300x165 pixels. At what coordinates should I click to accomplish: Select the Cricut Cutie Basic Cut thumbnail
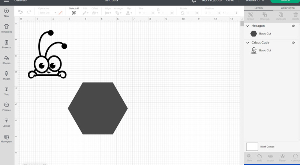pyautogui.click(x=253, y=51)
